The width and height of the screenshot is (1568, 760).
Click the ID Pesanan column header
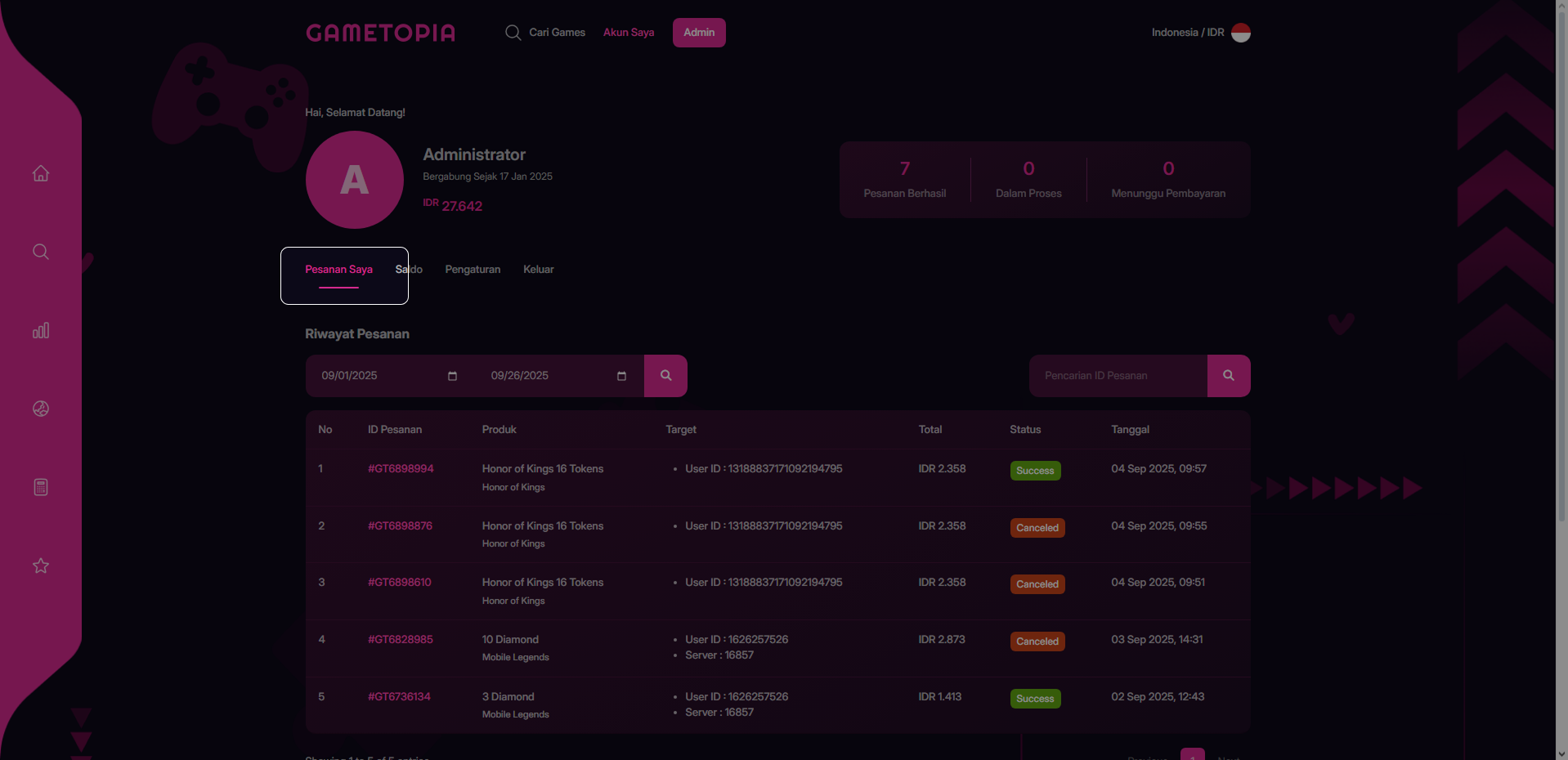[x=395, y=430]
